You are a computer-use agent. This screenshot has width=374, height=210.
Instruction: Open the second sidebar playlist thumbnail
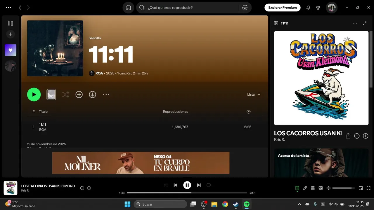click(11, 66)
